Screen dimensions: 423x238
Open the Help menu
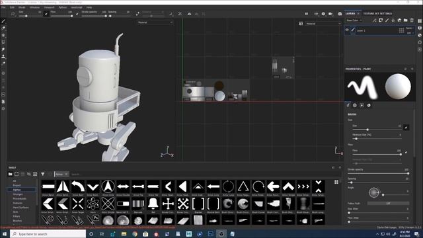pyautogui.click(x=89, y=7)
